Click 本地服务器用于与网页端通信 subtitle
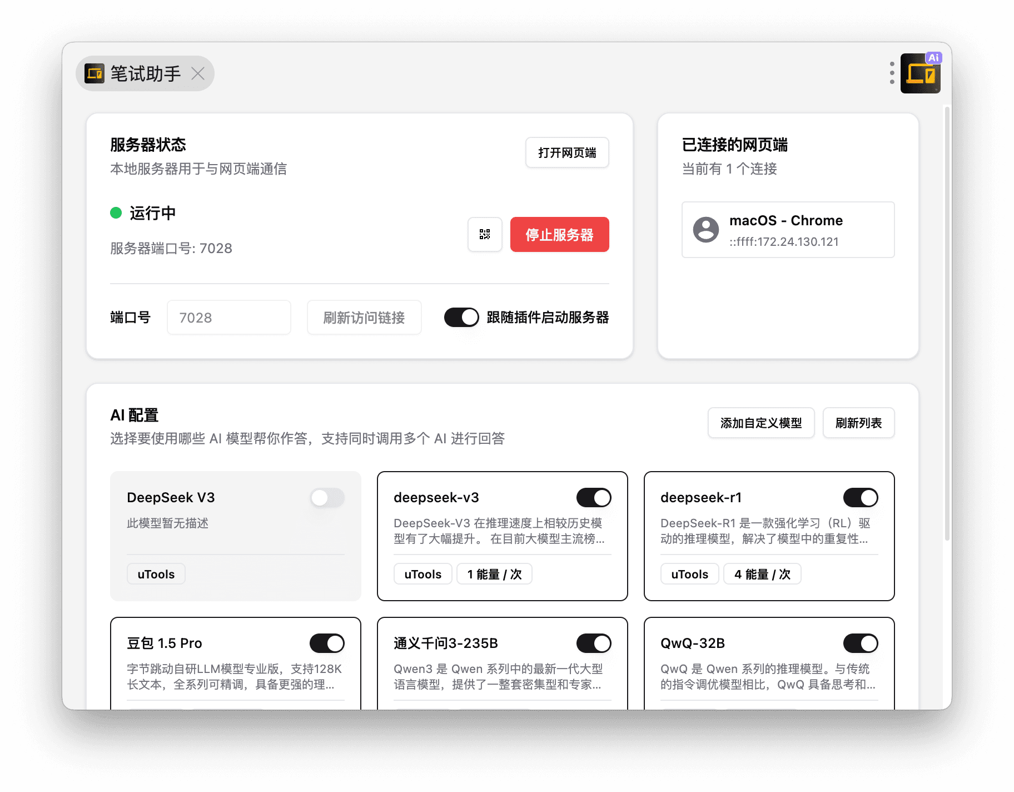This screenshot has width=1014, height=792. (x=198, y=169)
